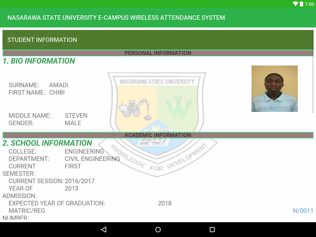Screen dimensions: 316x237
Task: Select the ACADEMIC INFORMATION section bar
Action: point(158,135)
